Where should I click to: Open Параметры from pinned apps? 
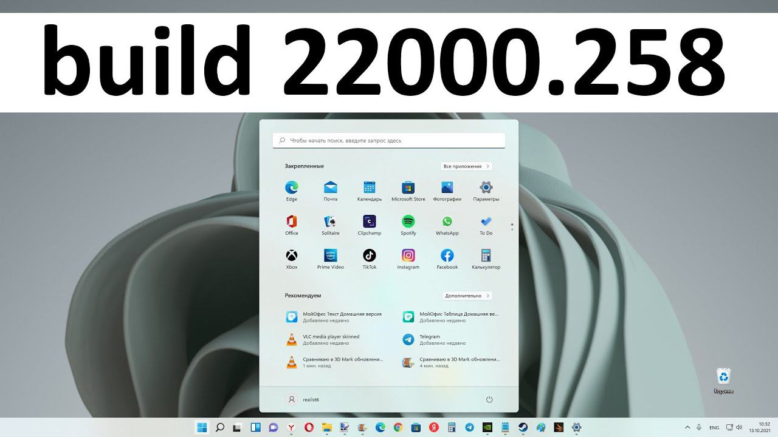[486, 191]
